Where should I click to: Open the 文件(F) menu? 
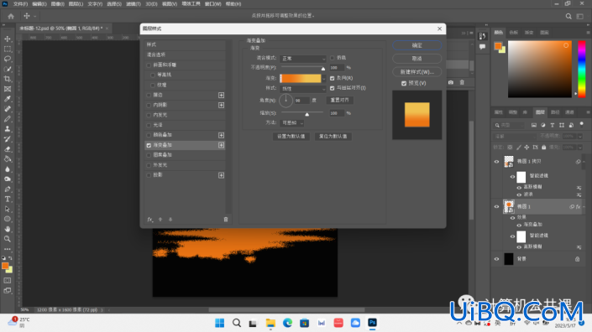pyautogui.click(x=20, y=3)
